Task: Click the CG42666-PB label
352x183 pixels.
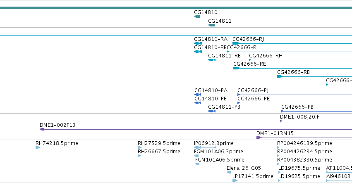Action: [x=297, y=107]
